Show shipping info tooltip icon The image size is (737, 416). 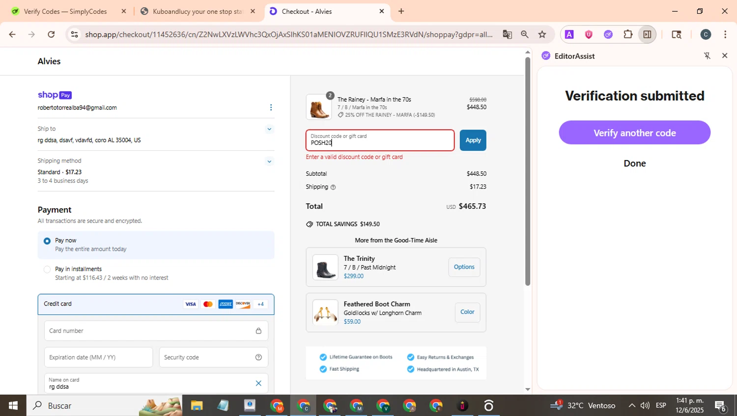(333, 187)
